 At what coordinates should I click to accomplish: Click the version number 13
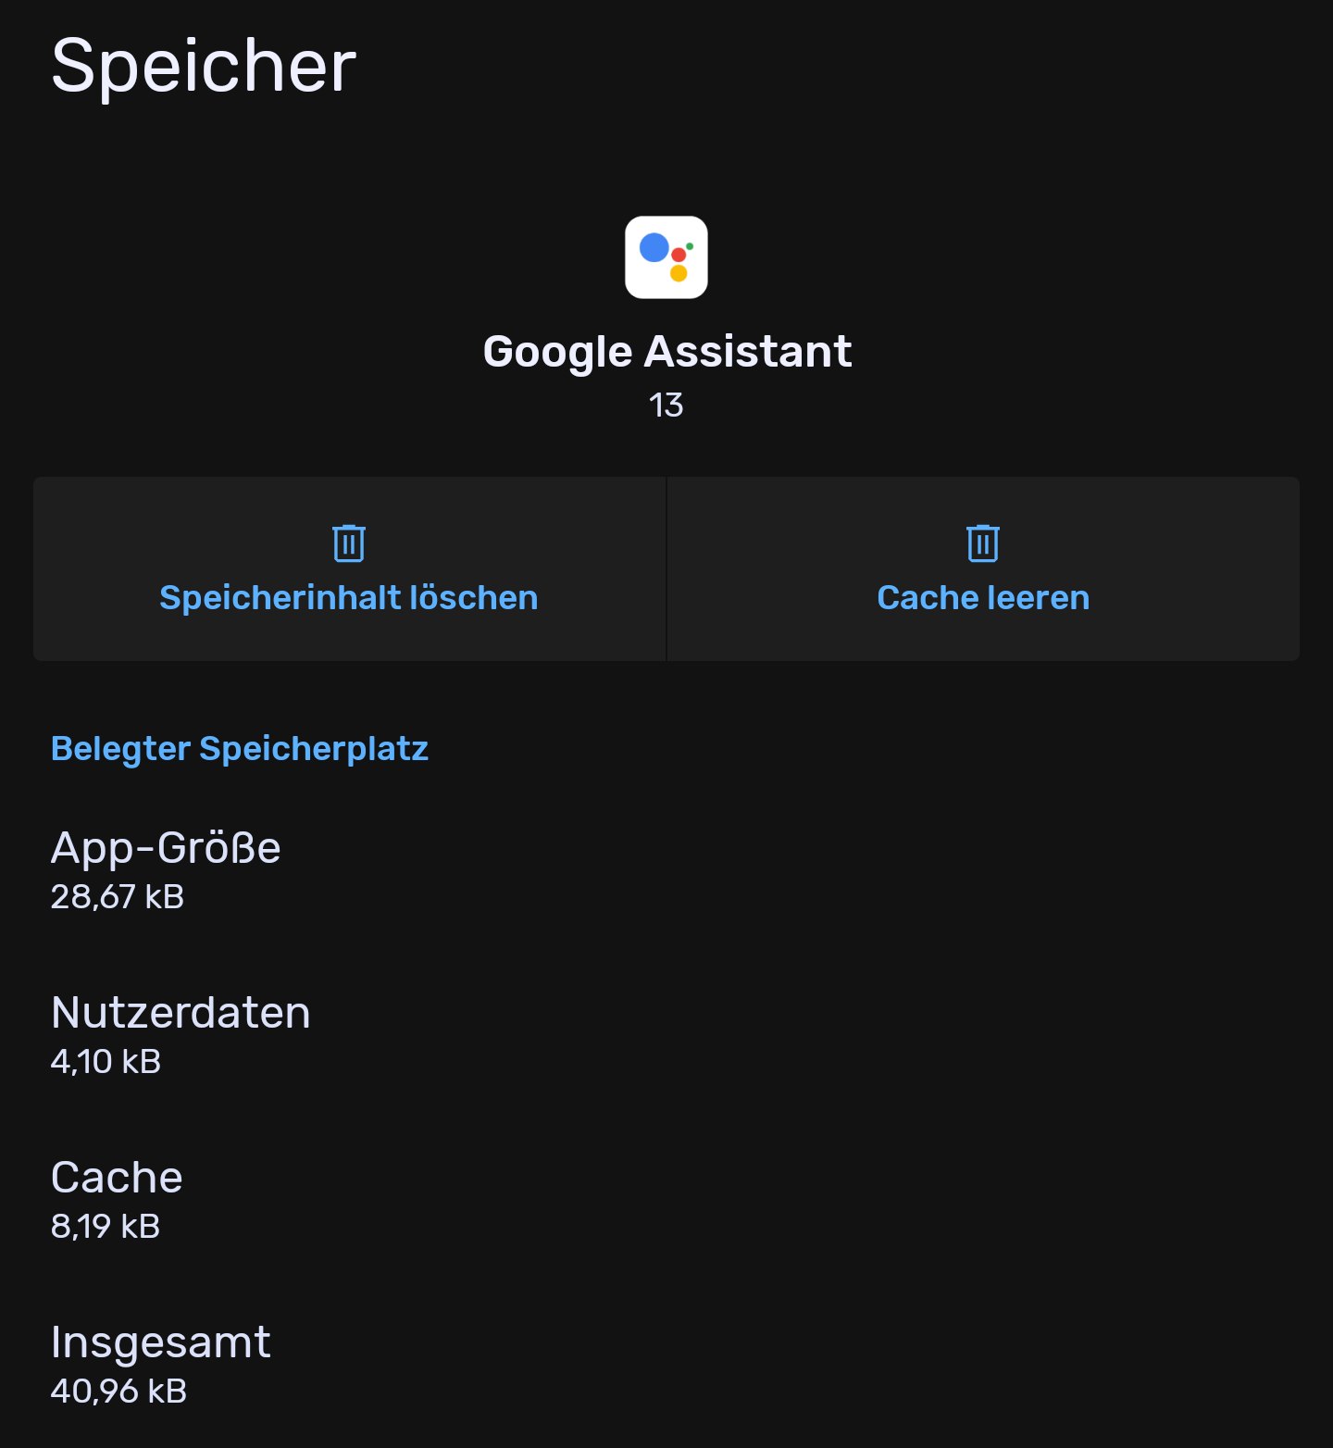[x=666, y=405]
